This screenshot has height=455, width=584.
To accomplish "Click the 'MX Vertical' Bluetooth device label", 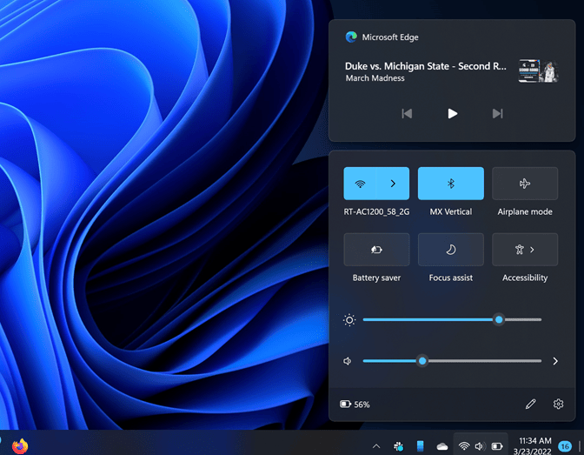I will (451, 211).
